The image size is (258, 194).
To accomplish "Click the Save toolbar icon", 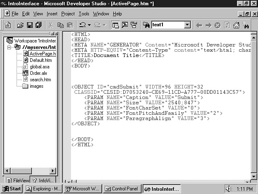I will pyautogui.click(x=29, y=25).
